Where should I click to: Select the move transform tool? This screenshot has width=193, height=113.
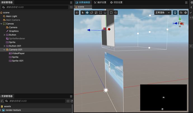click(x=87, y=13)
